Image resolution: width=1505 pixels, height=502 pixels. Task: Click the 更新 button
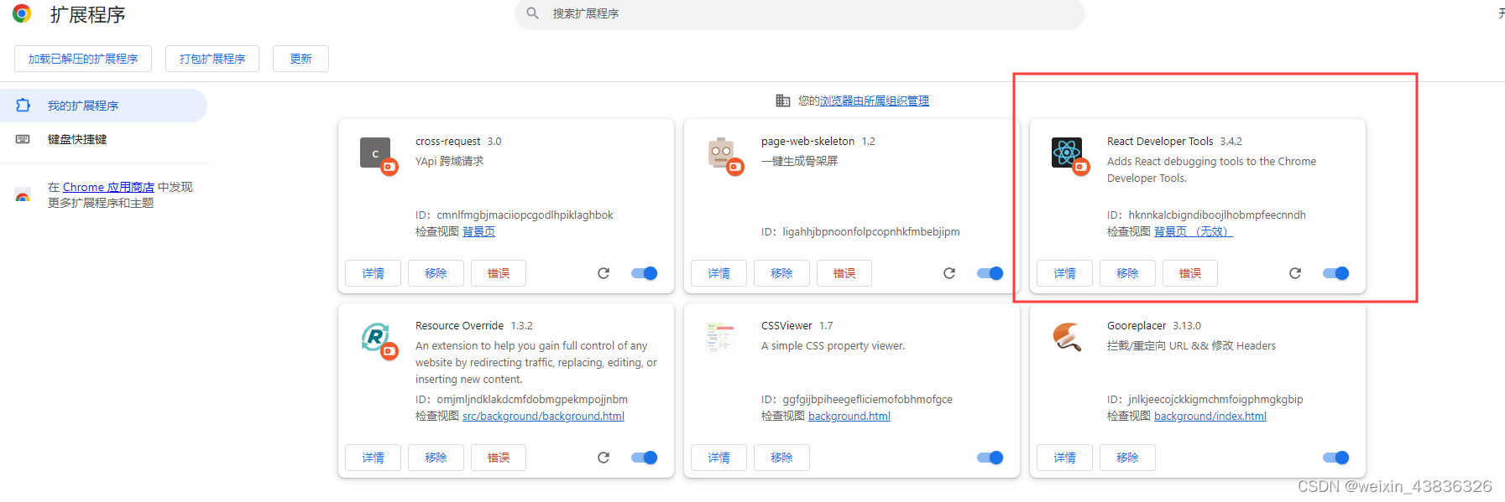pyautogui.click(x=300, y=59)
